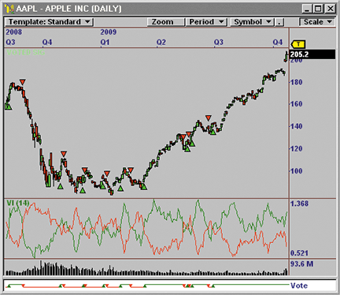This screenshot has width=340, height=295.
Task: Click the 2009 year label
Action: pos(109,32)
